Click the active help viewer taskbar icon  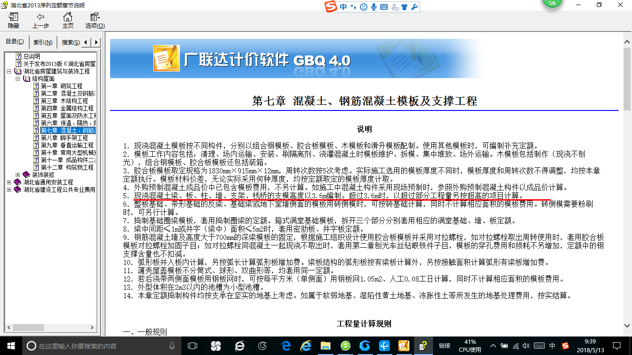pyautogui.click(x=423, y=346)
